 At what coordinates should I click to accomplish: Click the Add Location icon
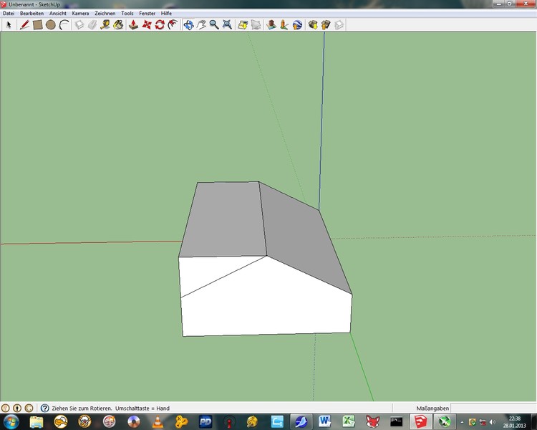pos(243,24)
